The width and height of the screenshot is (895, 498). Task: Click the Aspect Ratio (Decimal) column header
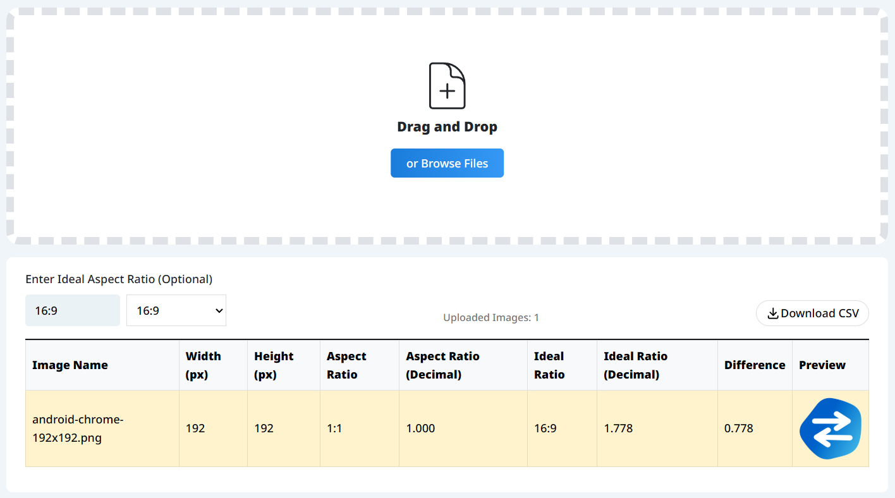pyautogui.click(x=463, y=365)
